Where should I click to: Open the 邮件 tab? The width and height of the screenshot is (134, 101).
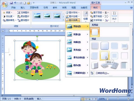[55, 7]
